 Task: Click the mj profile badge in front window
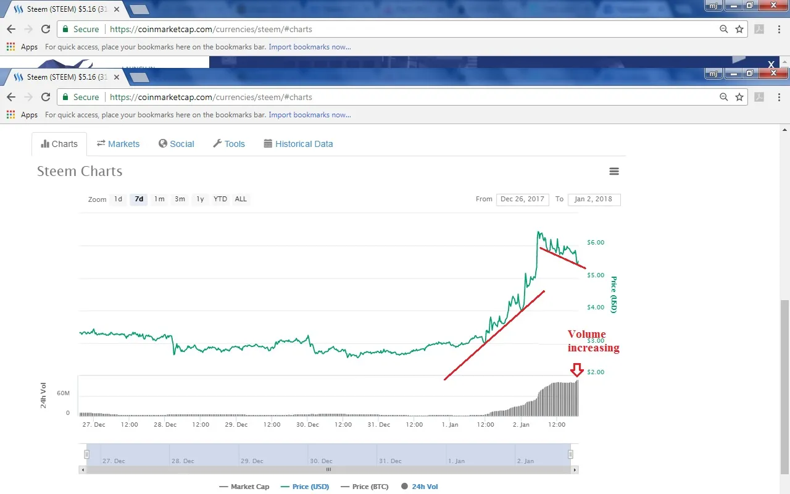click(713, 73)
